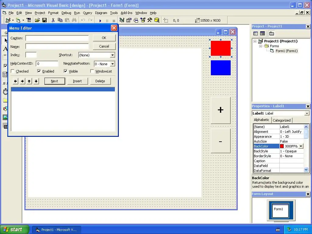Toggle the Enabled checkbox
This screenshot has width=312, height=234.
[39, 71]
